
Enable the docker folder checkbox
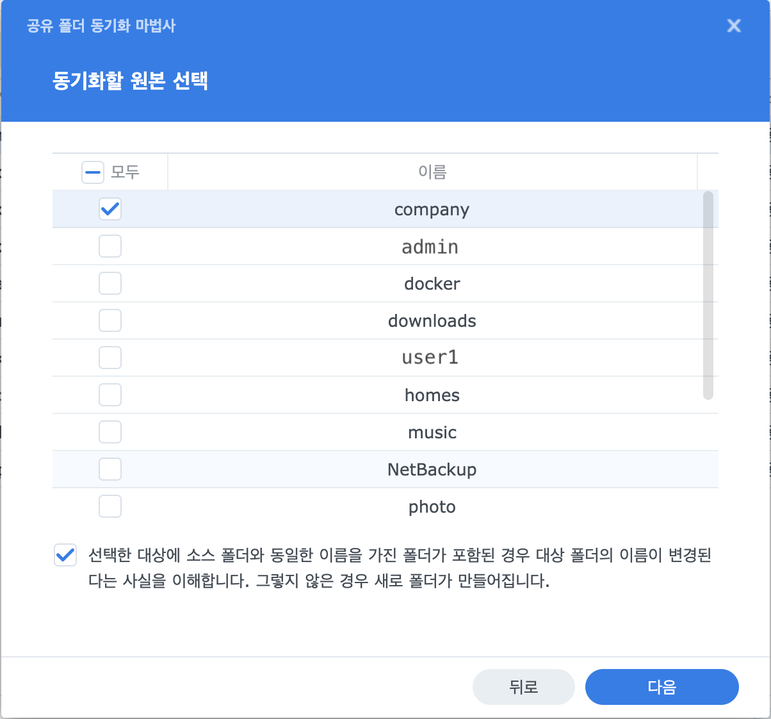click(x=110, y=283)
